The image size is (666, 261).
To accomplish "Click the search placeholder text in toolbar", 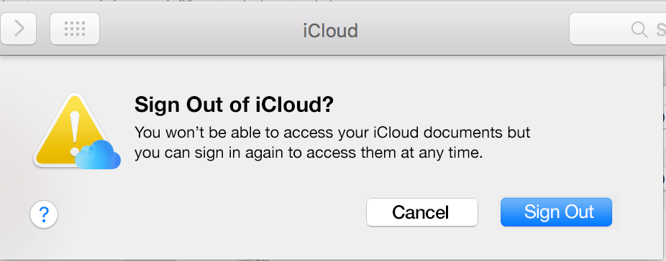I will point(661,29).
